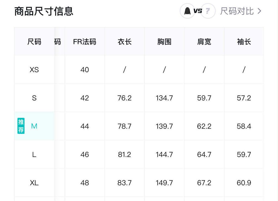Select the XL size row

point(34,183)
